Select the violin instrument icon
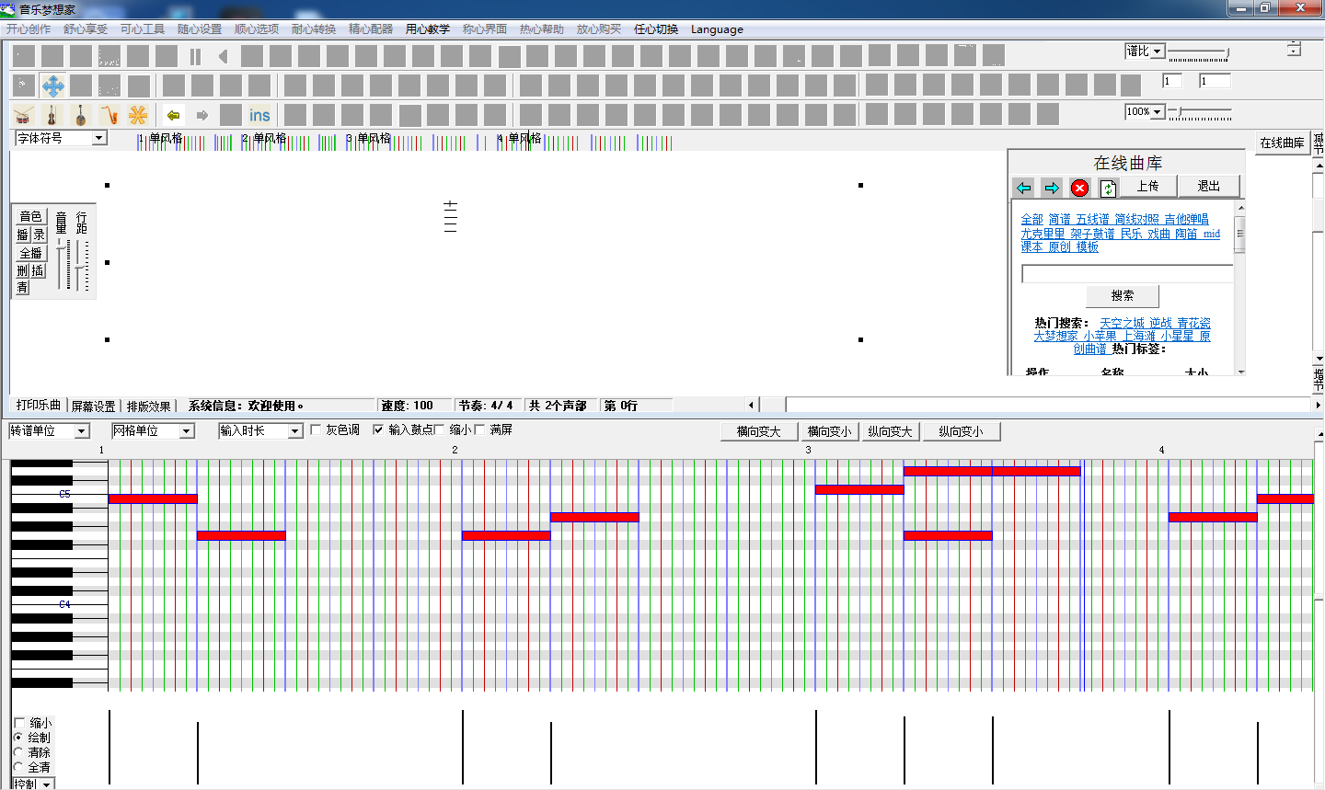 [x=52, y=115]
